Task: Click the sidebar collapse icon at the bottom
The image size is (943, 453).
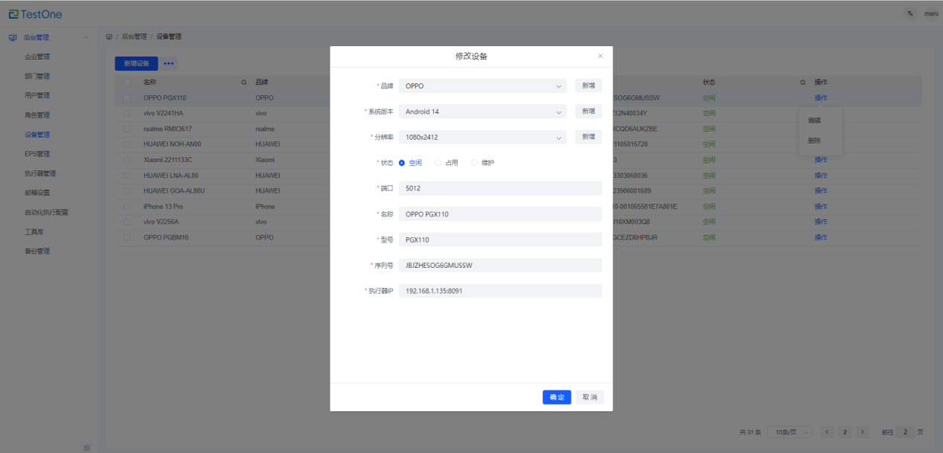Action: [86, 447]
